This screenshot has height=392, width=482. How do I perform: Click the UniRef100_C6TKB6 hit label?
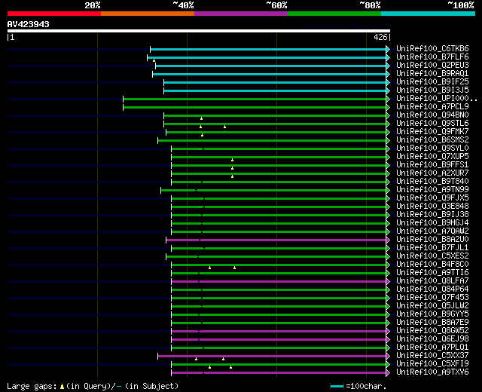(x=432, y=48)
